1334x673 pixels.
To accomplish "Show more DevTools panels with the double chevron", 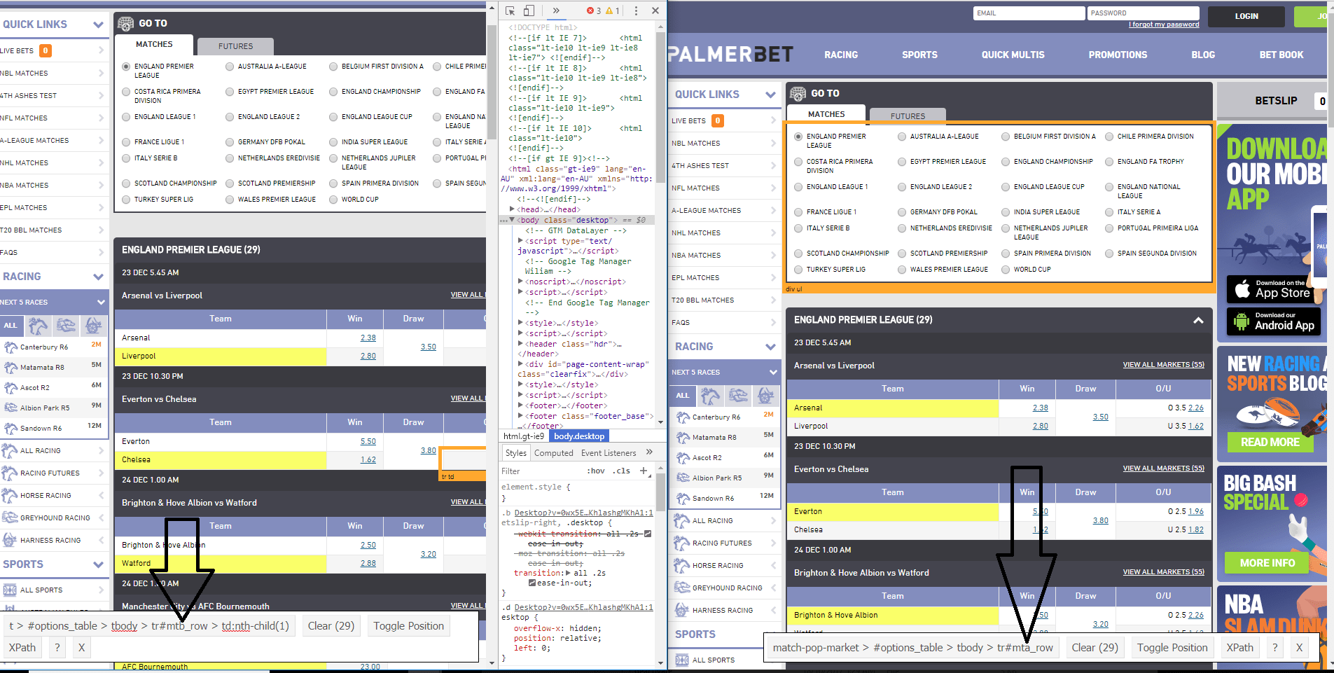I will [x=555, y=11].
